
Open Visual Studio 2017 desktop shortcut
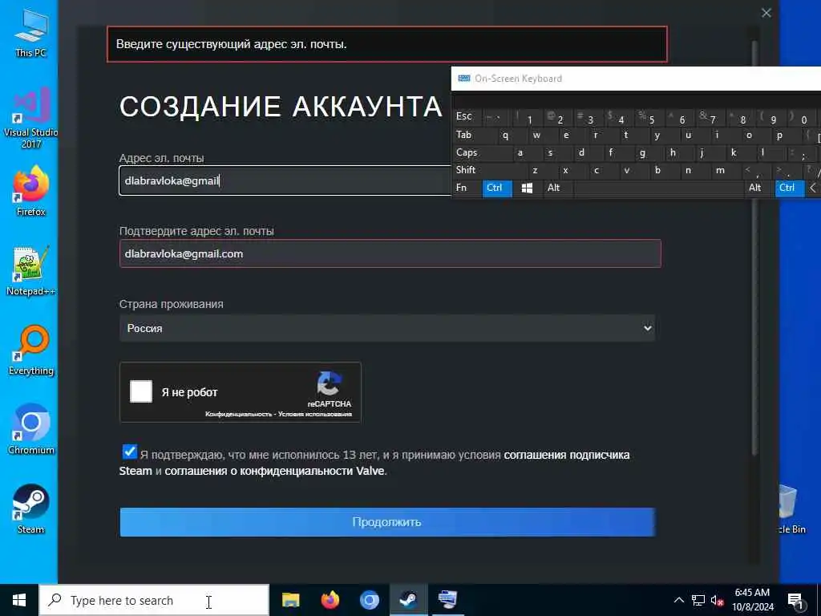31,118
